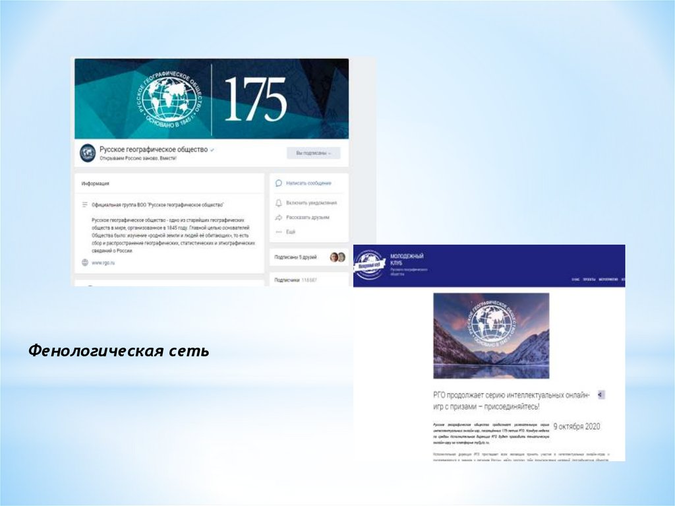Screen dimensions: 675x506
Task: Expand the Ещё actions menu
Action: tap(291, 232)
